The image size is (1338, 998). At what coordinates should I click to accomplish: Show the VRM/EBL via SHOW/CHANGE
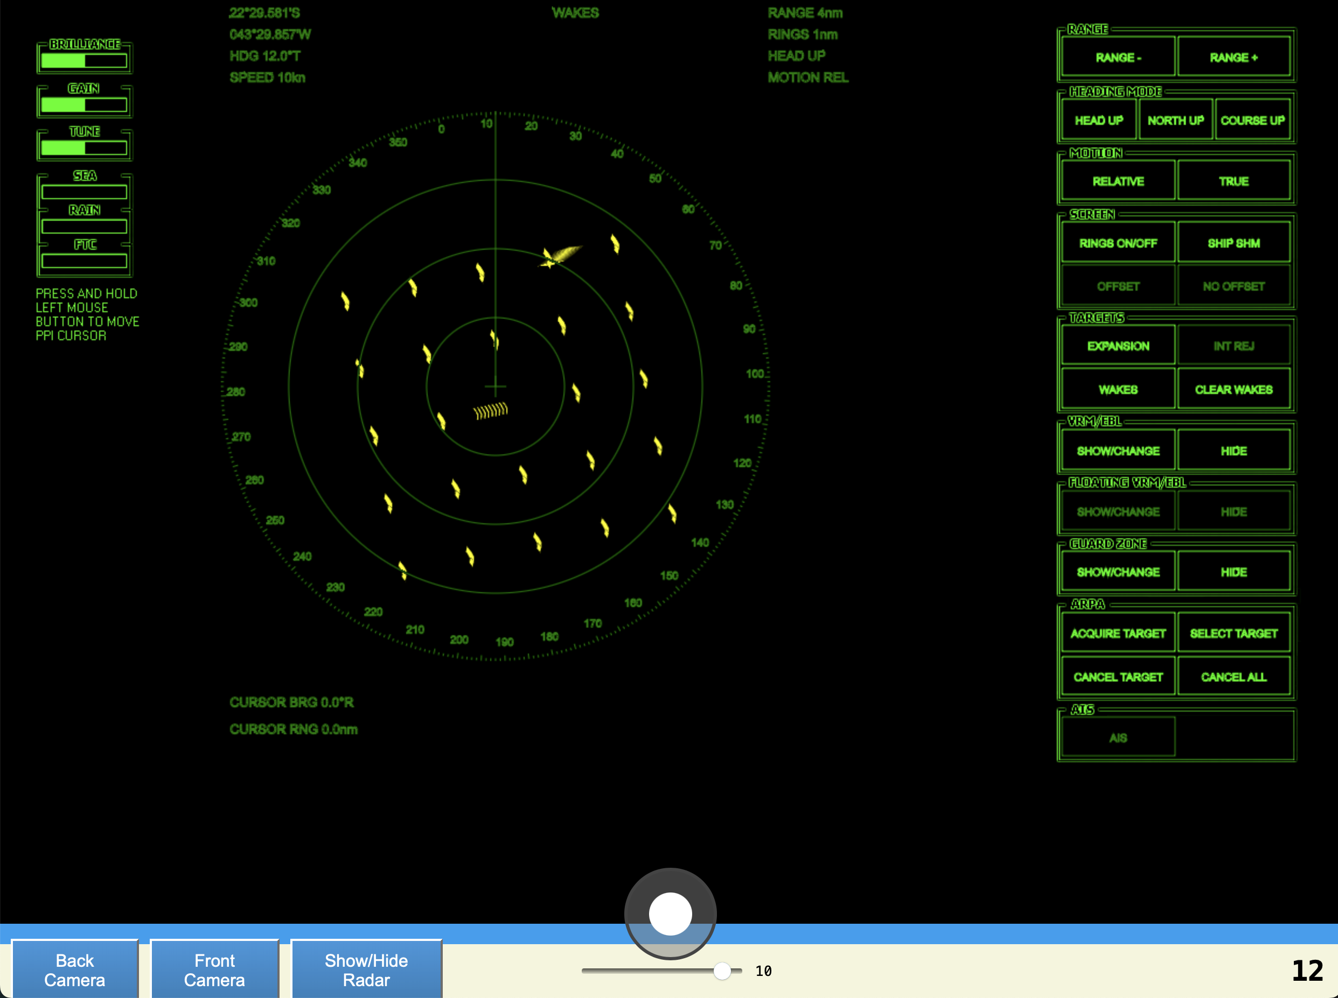click(x=1117, y=451)
